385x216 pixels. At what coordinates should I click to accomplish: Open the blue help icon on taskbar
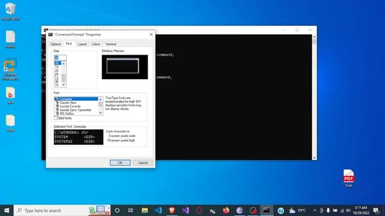pos(281,211)
